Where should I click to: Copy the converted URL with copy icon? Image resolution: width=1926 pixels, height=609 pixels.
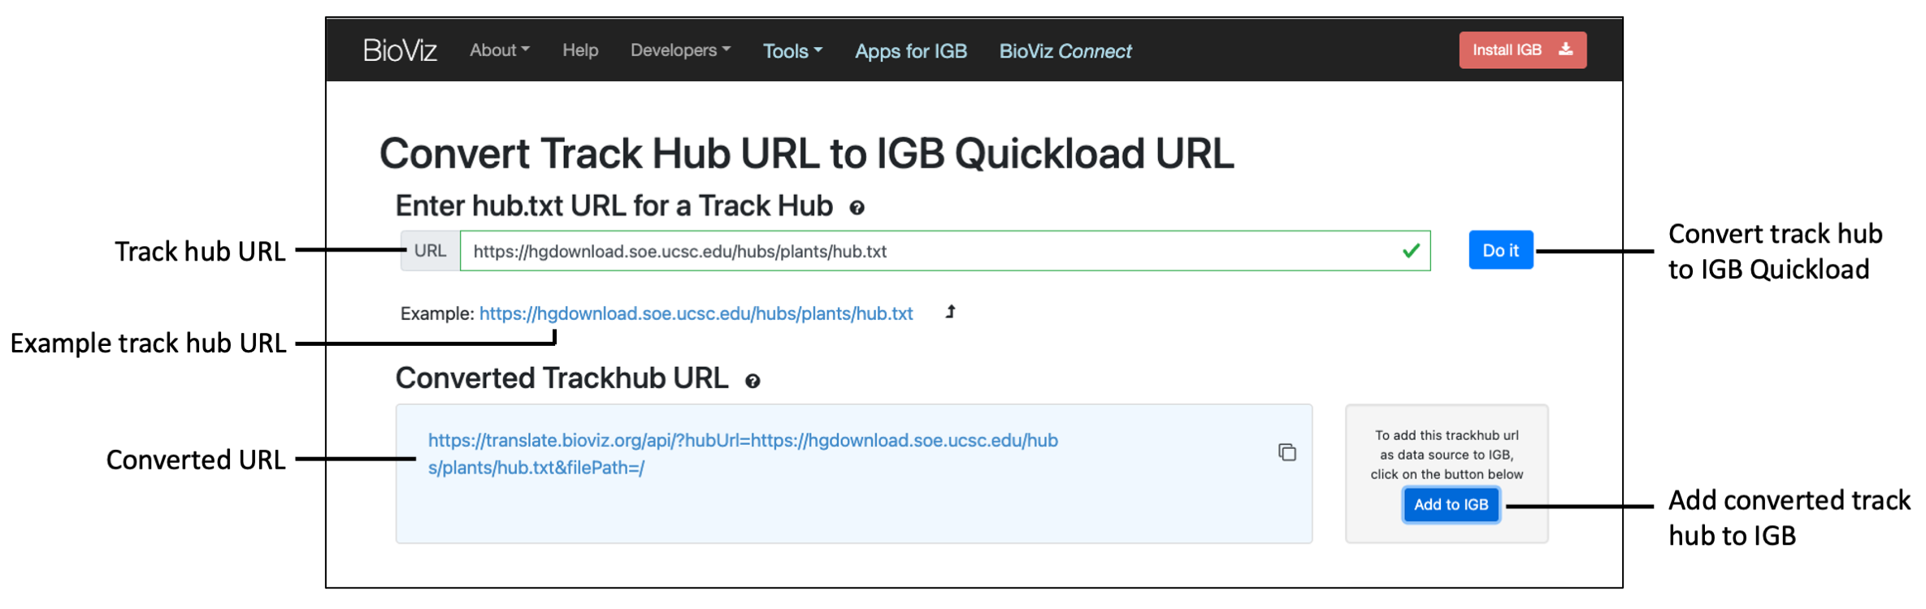[1287, 452]
